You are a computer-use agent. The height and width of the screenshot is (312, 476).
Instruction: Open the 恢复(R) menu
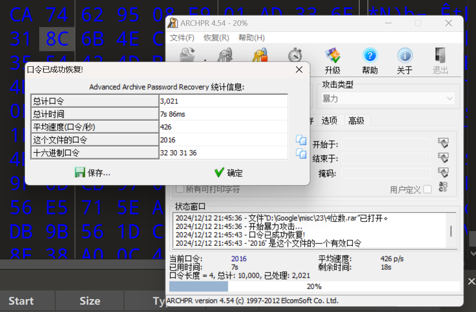click(216, 38)
